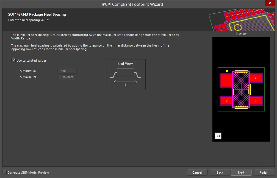
Task: Click the yellow pin-1 marker dot in preview
Action: [x=227, y=71]
